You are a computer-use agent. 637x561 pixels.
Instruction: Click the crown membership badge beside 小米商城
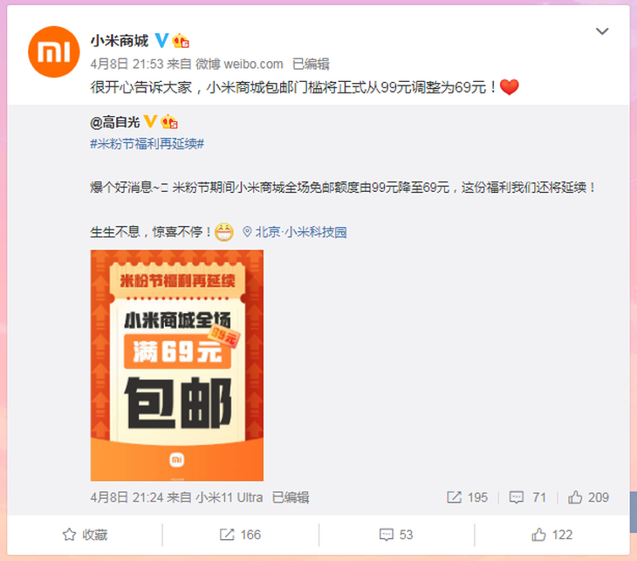181,41
